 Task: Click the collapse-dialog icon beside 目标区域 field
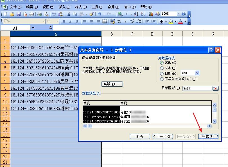[x=215, y=88]
